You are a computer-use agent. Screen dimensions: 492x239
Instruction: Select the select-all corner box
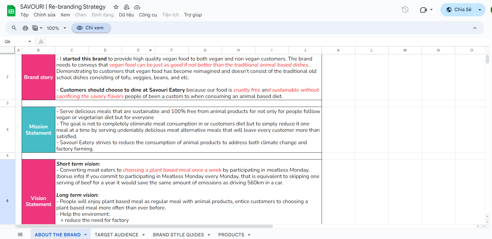click(x=7, y=50)
